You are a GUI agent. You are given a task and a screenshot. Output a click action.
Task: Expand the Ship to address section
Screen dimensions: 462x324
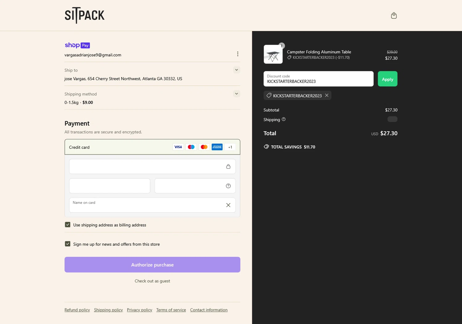point(237,70)
